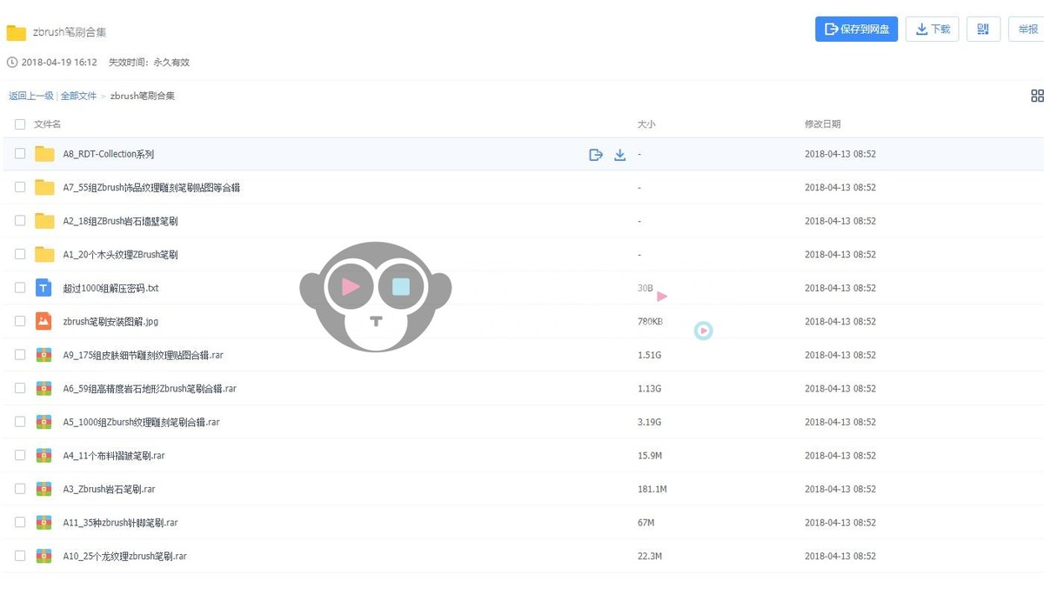Sort by the 文件名 column header
This screenshot has height=595, width=1044.
pyautogui.click(x=47, y=124)
